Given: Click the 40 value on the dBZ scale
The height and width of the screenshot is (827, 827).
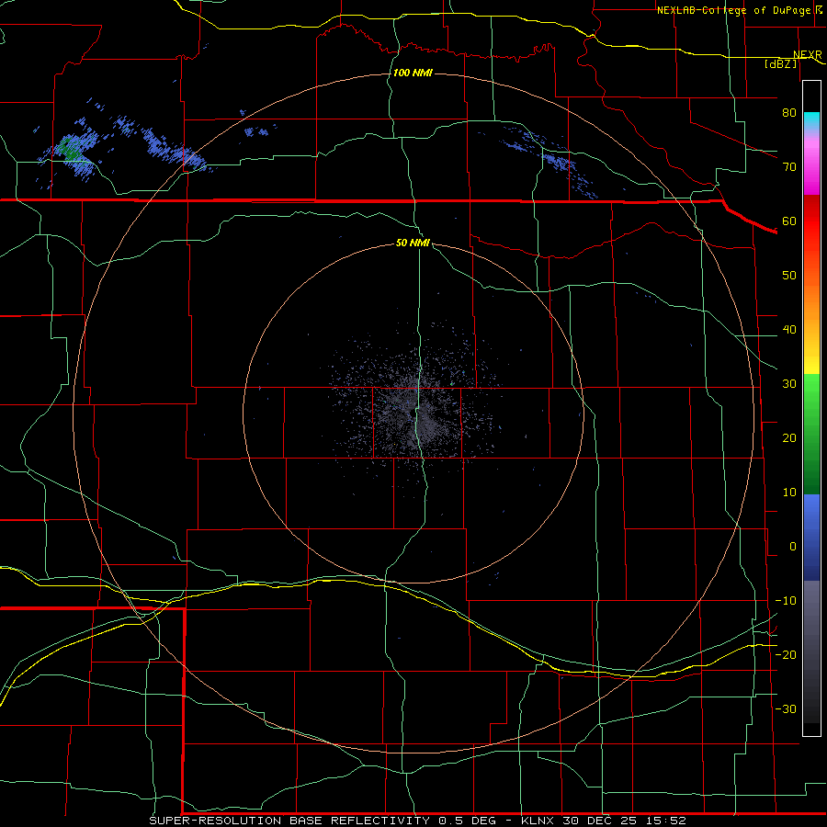Looking at the screenshot, I should (x=789, y=330).
